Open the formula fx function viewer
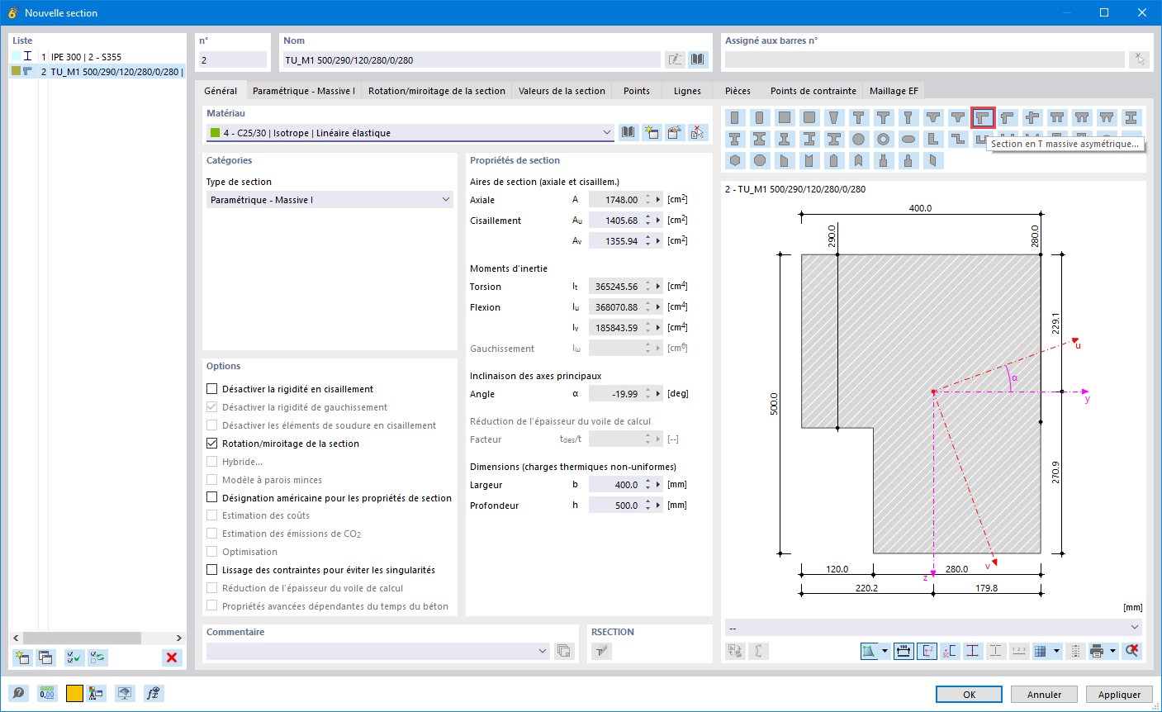1162x712 pixels. coord(153,694)
